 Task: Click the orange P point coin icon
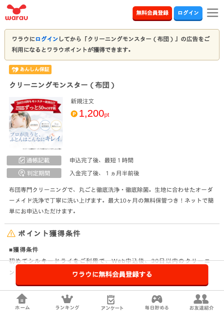click(x=74, y=114)
